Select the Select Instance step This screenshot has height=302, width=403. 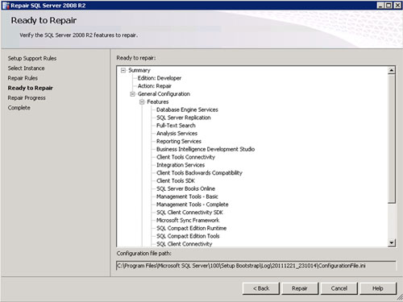coord(26,68)
